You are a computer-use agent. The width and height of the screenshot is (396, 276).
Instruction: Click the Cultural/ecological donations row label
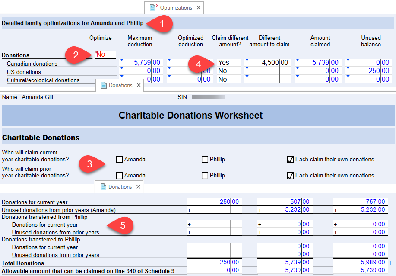pos(43,80)
